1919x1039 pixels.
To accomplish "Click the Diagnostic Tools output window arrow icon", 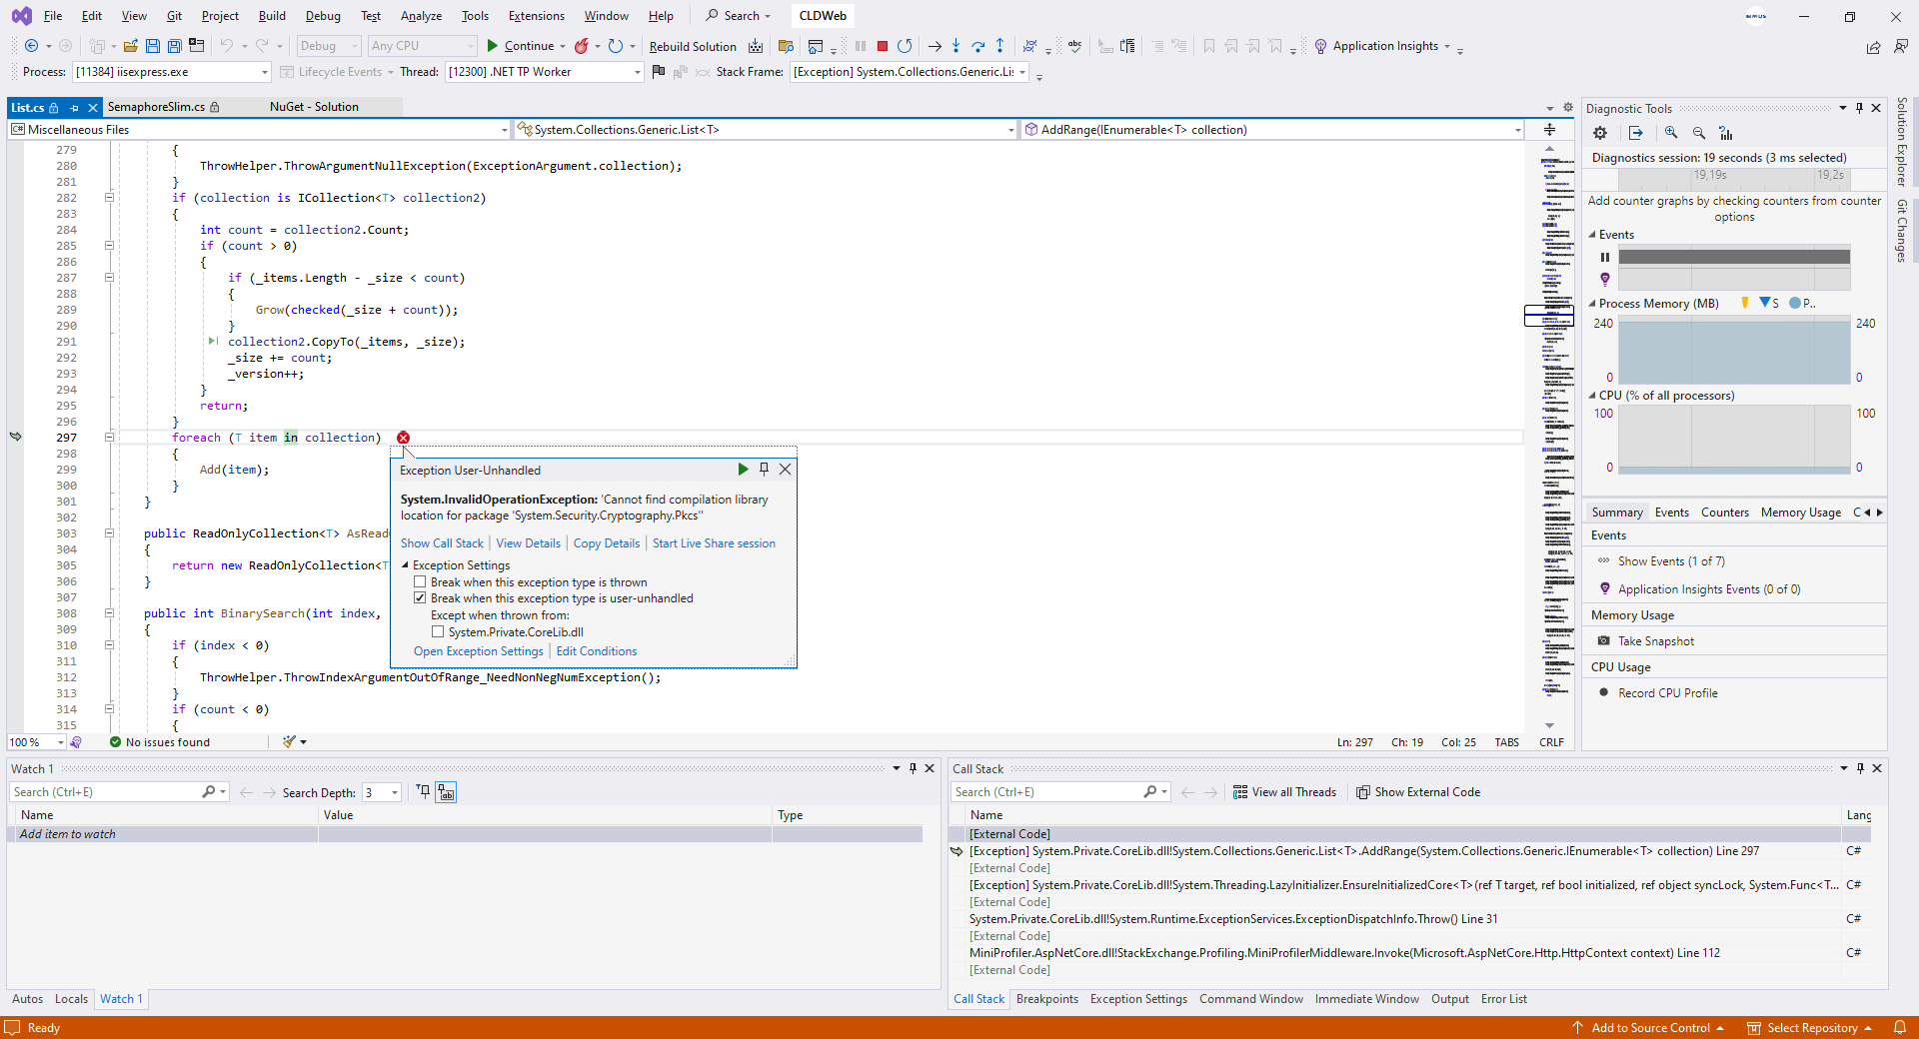I will coord(1635,133).
